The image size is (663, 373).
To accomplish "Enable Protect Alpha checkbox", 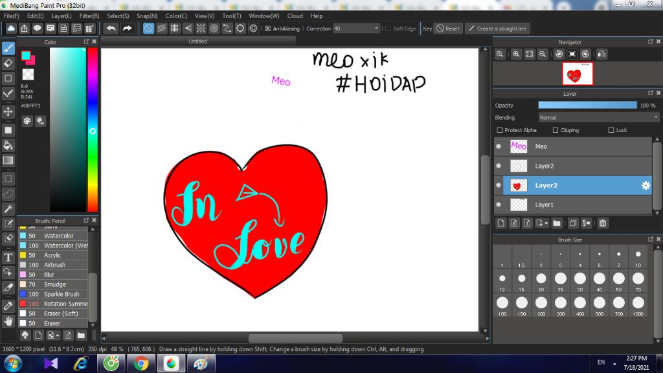I will [499, 130].
